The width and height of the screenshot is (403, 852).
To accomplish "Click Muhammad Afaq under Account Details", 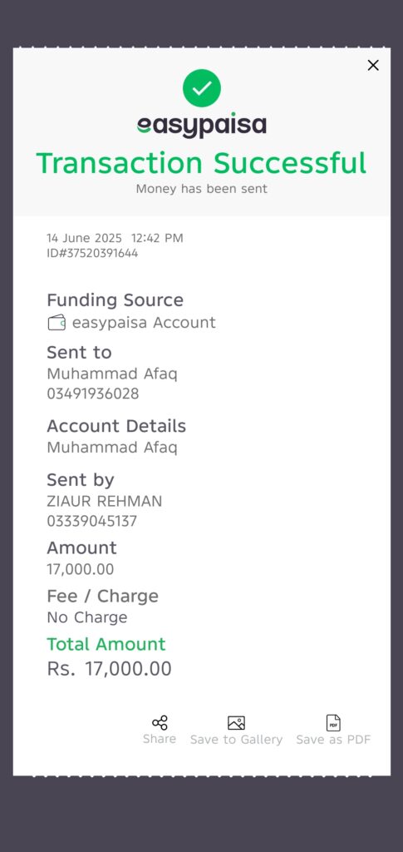I will click(x=111, y=447).
